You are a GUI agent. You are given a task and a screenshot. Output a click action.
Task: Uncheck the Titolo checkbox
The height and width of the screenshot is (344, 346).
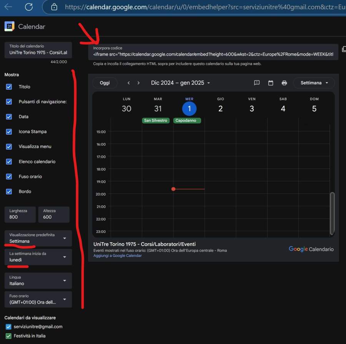pos(9,87)
